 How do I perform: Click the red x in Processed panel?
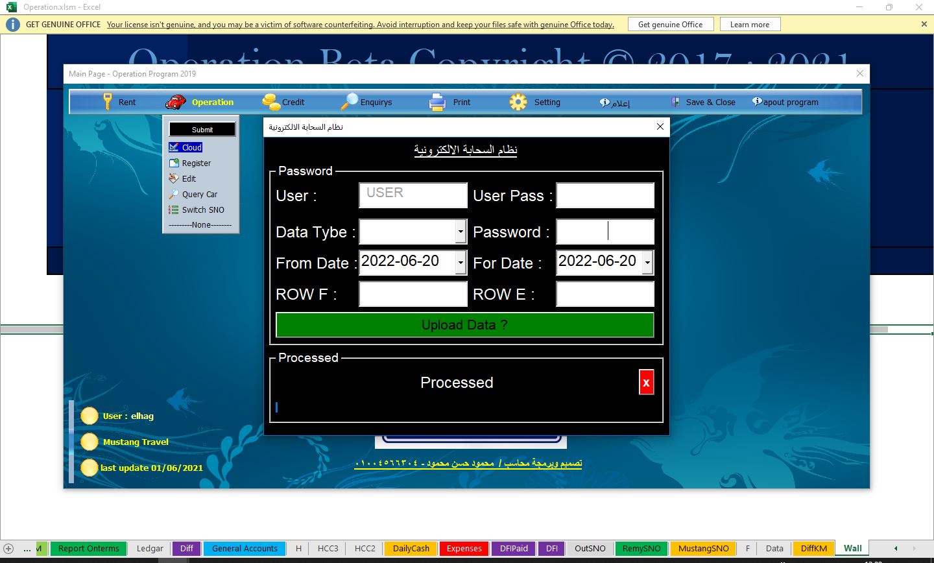646,383
